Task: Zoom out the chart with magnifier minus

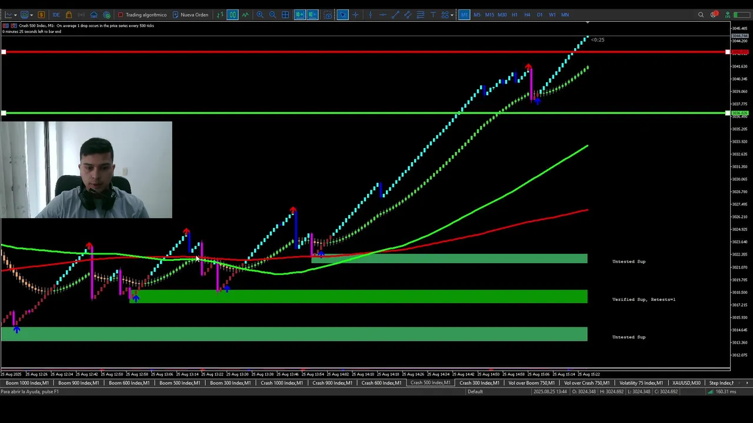Action: 272,15
